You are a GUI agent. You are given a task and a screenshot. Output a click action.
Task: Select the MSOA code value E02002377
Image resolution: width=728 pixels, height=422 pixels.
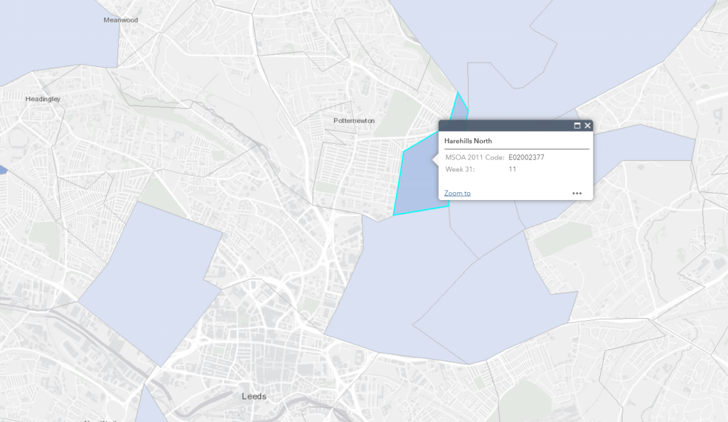(526, 157)
